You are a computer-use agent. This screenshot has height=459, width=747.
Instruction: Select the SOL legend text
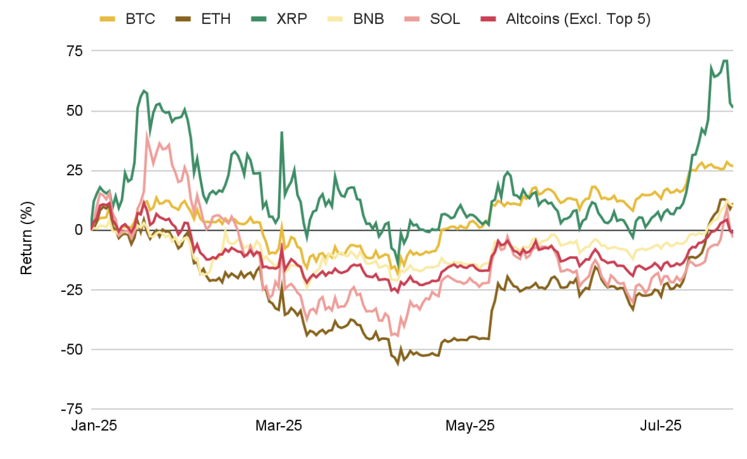point(445,19)
